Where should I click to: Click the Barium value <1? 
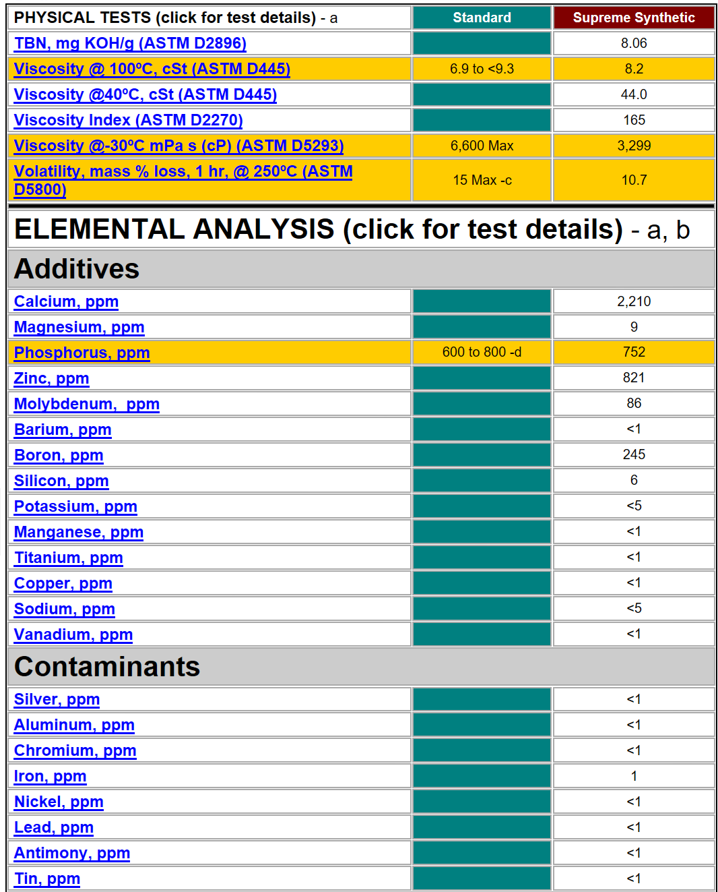[634, 429]
